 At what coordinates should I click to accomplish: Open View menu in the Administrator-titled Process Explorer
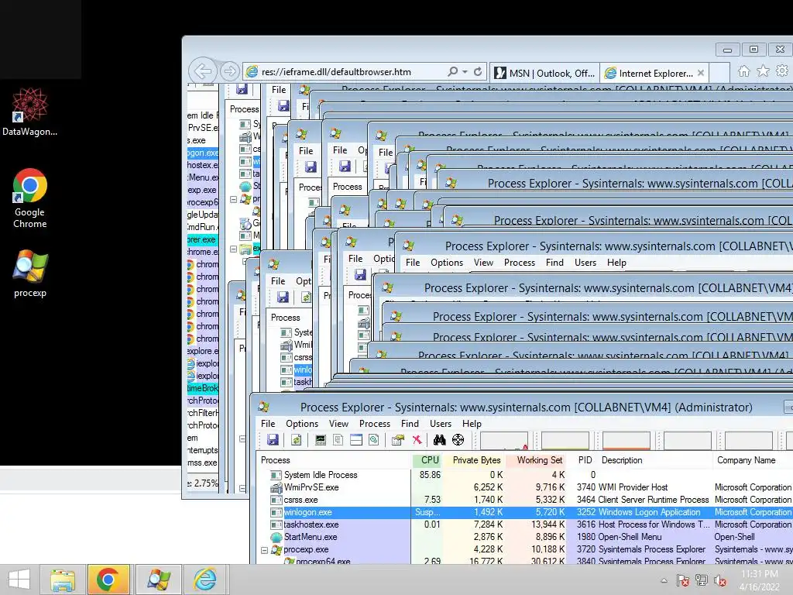tap(338, 424)
